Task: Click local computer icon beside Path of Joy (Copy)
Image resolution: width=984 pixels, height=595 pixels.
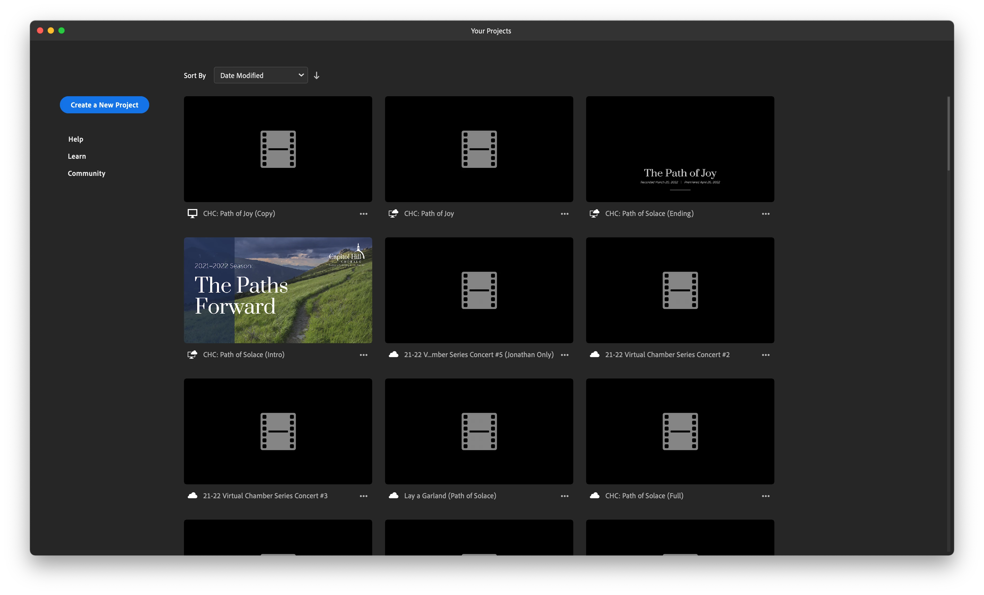Action: 192,214
